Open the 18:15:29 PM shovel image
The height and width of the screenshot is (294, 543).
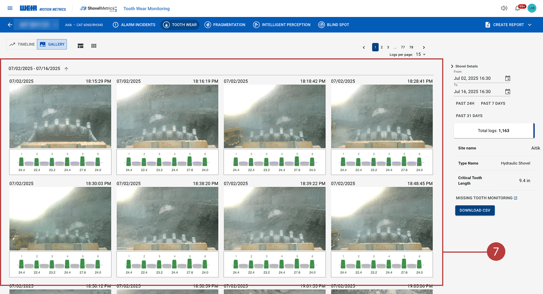60,116
